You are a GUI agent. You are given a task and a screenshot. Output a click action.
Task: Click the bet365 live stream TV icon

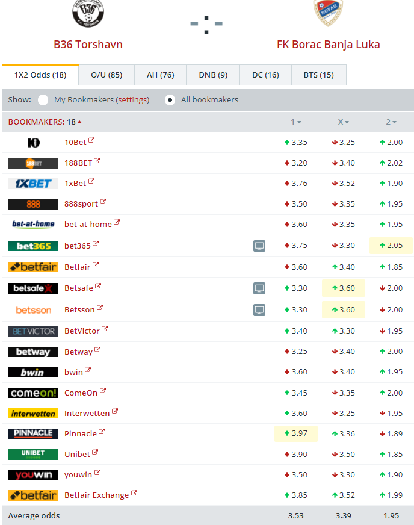[x=259, y=246]
